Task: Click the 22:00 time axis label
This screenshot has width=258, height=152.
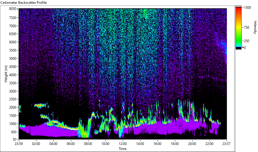Action: (210, 144)
